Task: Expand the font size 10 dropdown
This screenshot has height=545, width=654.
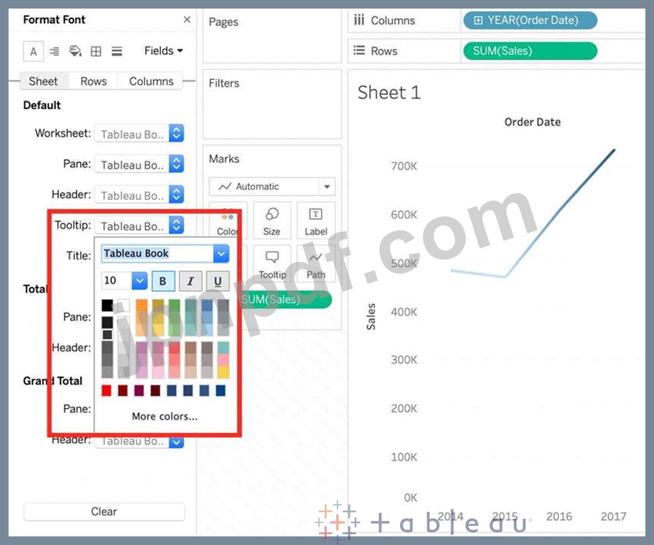Action: tap(140, 280)
